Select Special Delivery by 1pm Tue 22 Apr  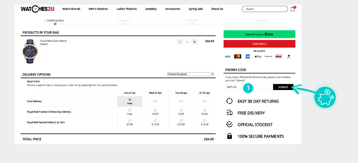(x=130, y=121)
